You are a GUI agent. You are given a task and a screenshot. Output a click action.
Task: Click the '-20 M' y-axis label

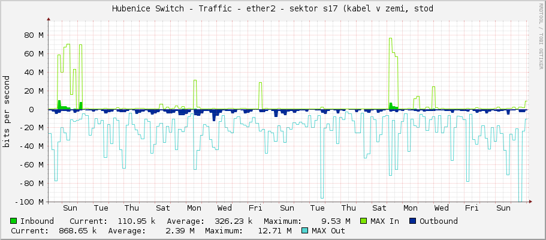[32, 128]
